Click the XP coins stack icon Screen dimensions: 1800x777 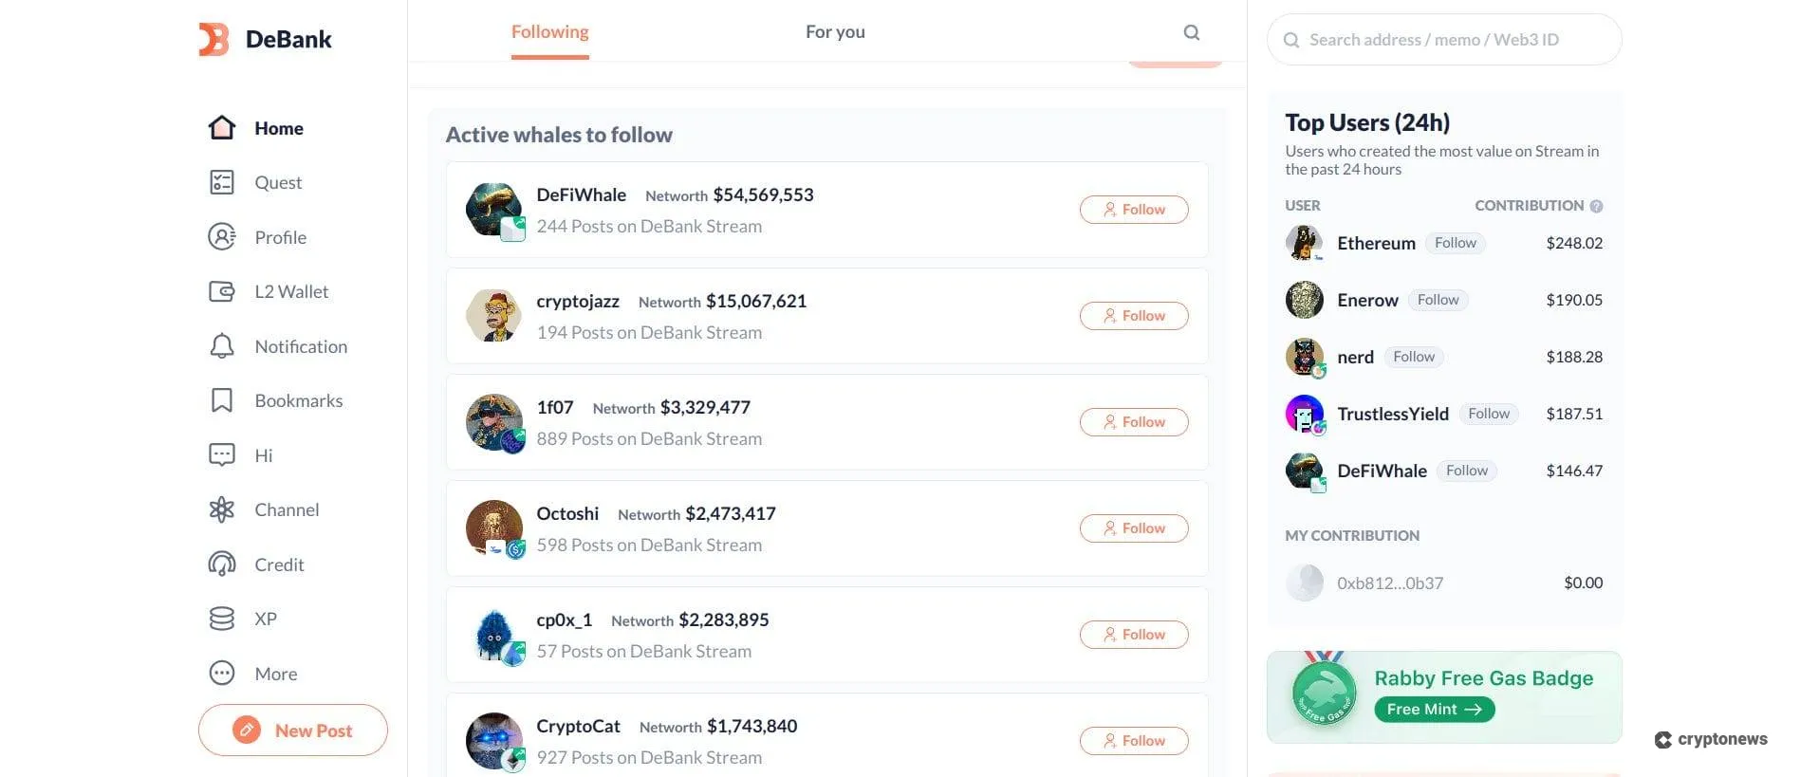[x=221, y=619]
